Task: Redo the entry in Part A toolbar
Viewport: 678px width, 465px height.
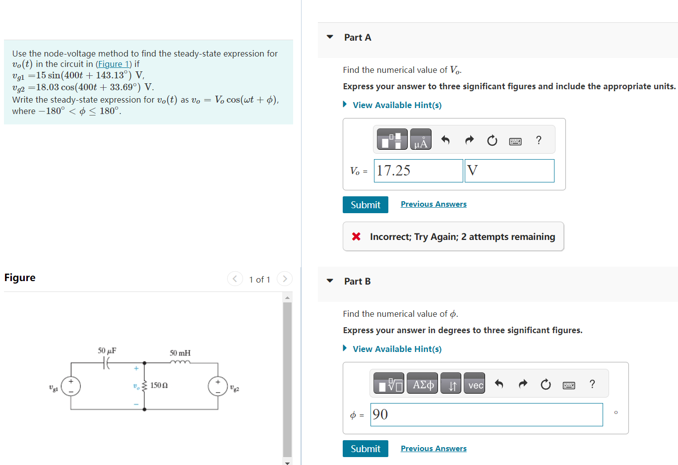Action: [469, 140]
